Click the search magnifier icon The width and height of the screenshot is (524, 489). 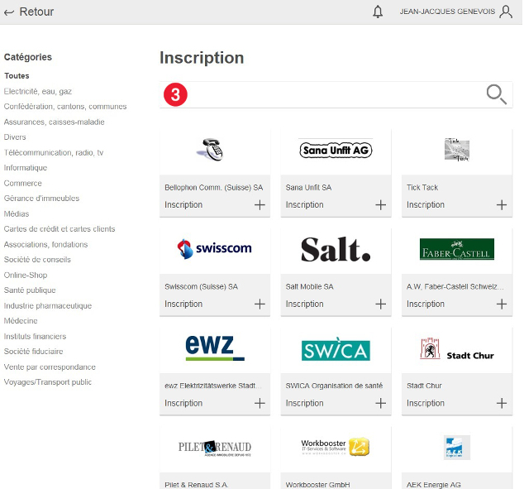pos(496,94)
